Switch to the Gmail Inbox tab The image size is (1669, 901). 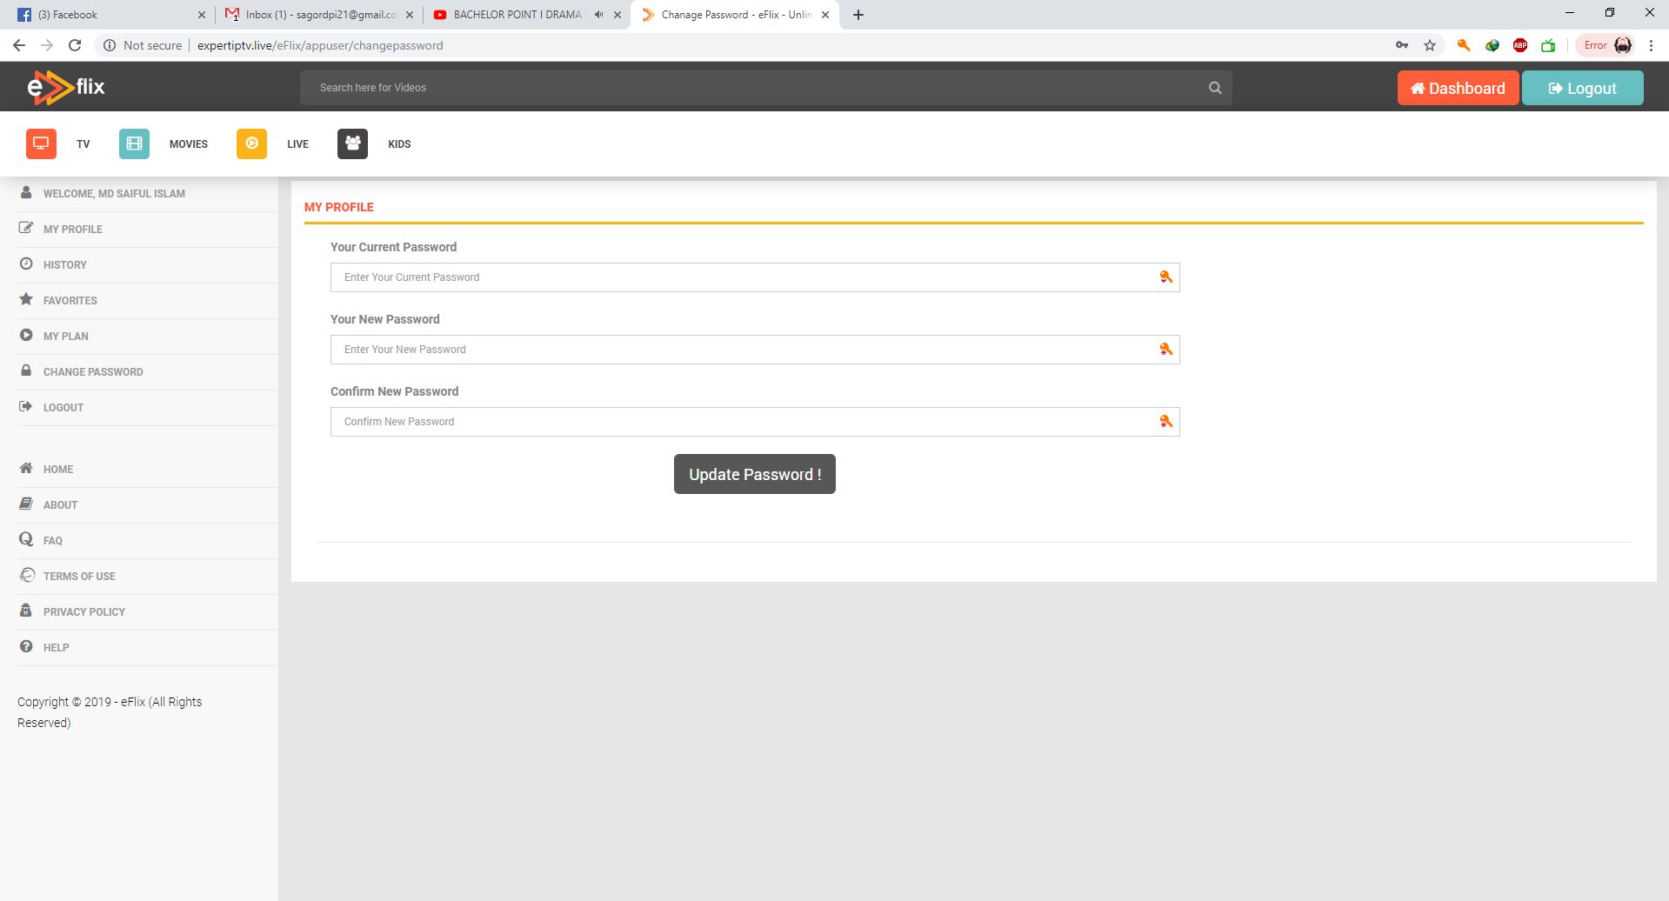[x=319, y=15]
